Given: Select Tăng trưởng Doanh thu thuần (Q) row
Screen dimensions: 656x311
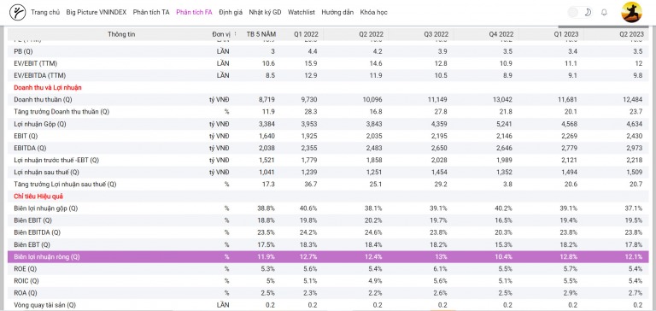Looking at the screenshot, I should tap(328, 112).
